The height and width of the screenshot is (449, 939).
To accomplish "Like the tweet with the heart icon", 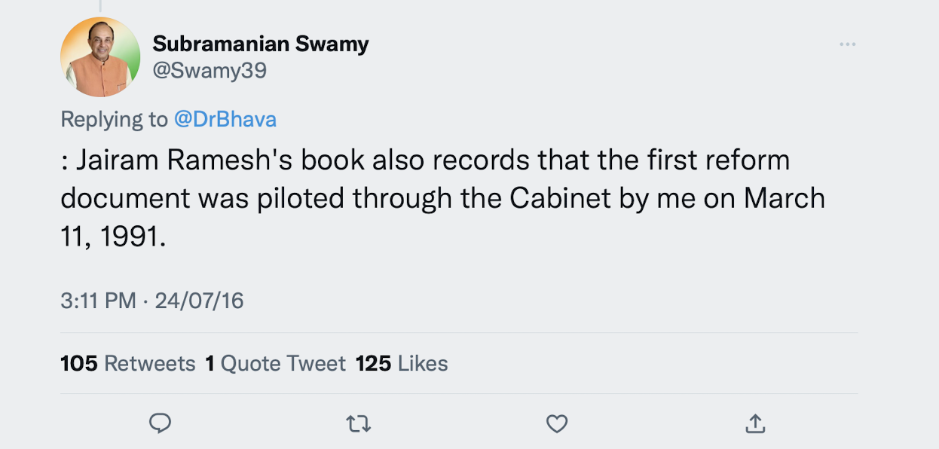I will (x=556, y=425).
